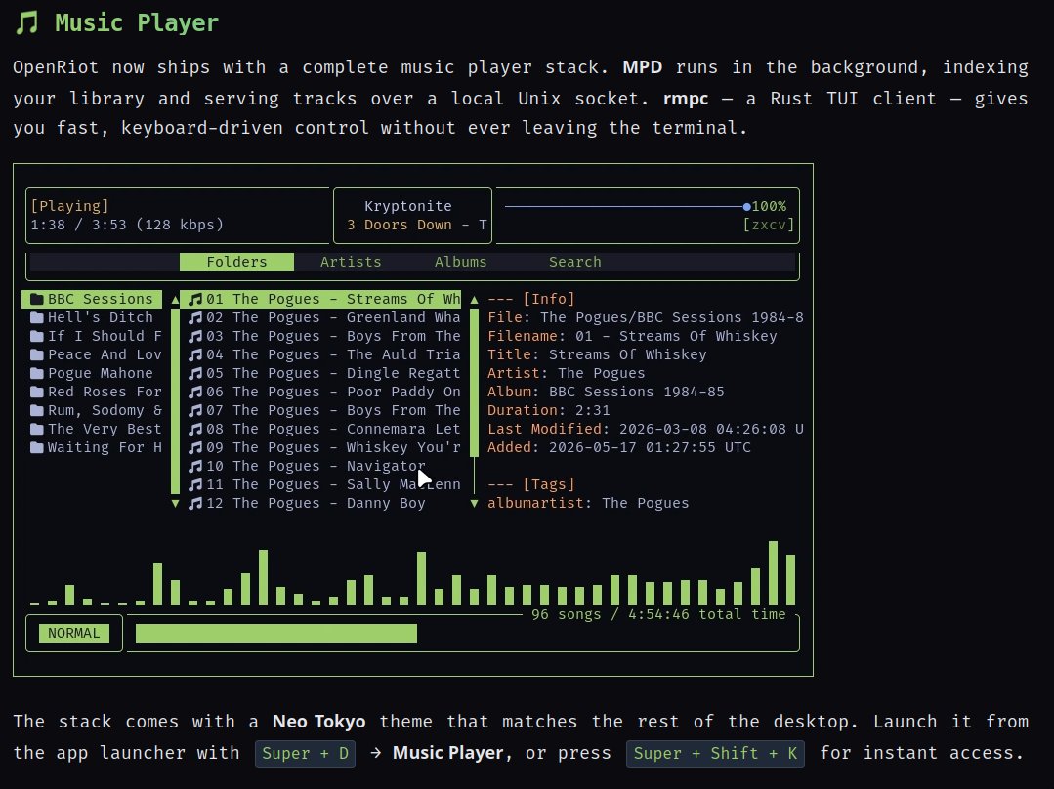Switch to the Artists tab

pos(351,262)
